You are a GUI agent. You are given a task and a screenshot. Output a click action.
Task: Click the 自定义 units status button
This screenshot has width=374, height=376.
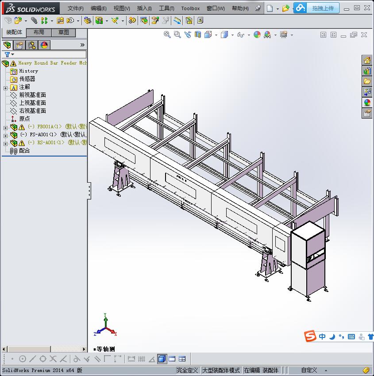(x=309, y=370)
